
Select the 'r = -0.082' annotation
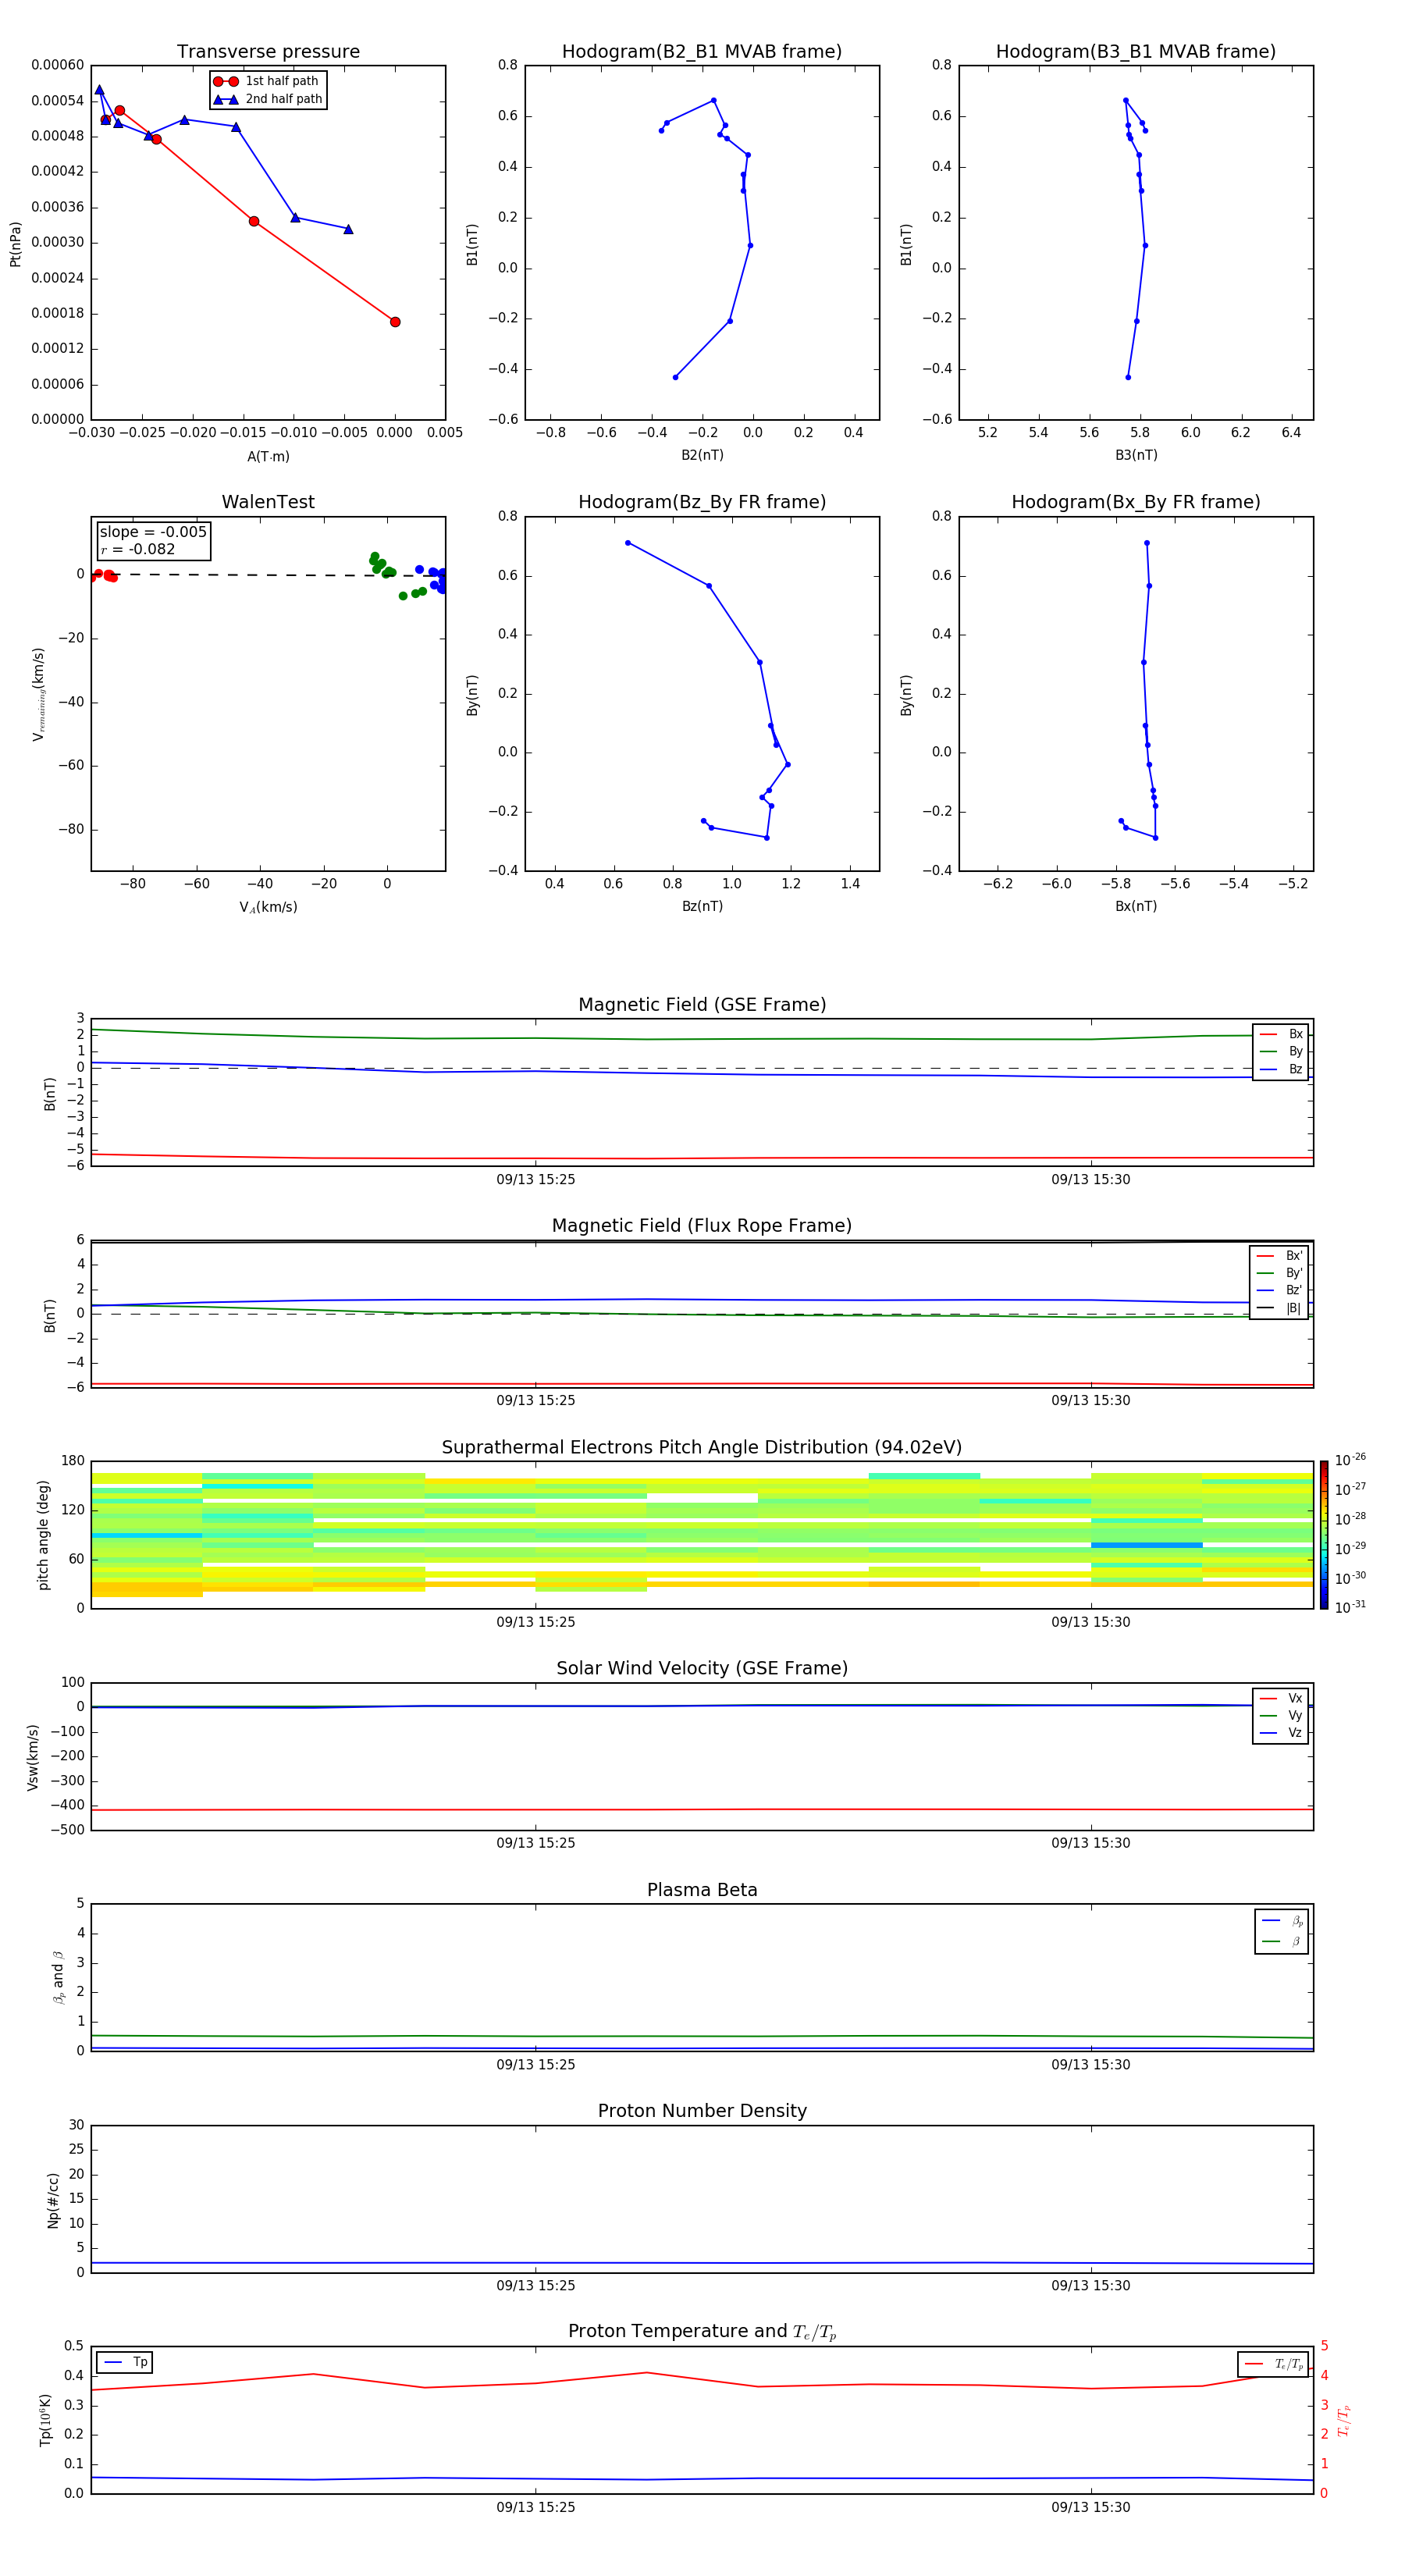point(137,550)
